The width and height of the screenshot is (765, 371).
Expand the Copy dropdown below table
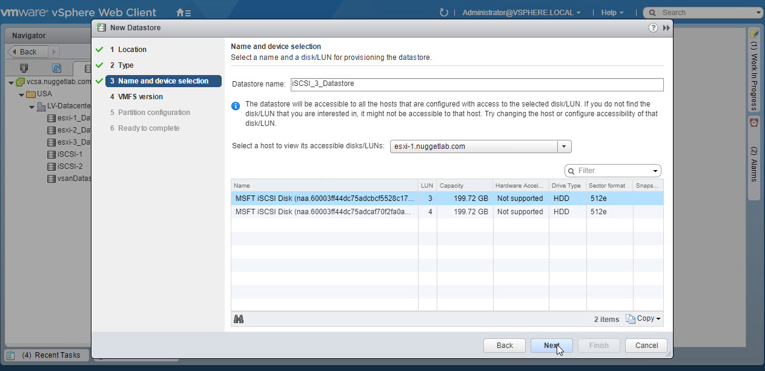click(x=643, y=319)
